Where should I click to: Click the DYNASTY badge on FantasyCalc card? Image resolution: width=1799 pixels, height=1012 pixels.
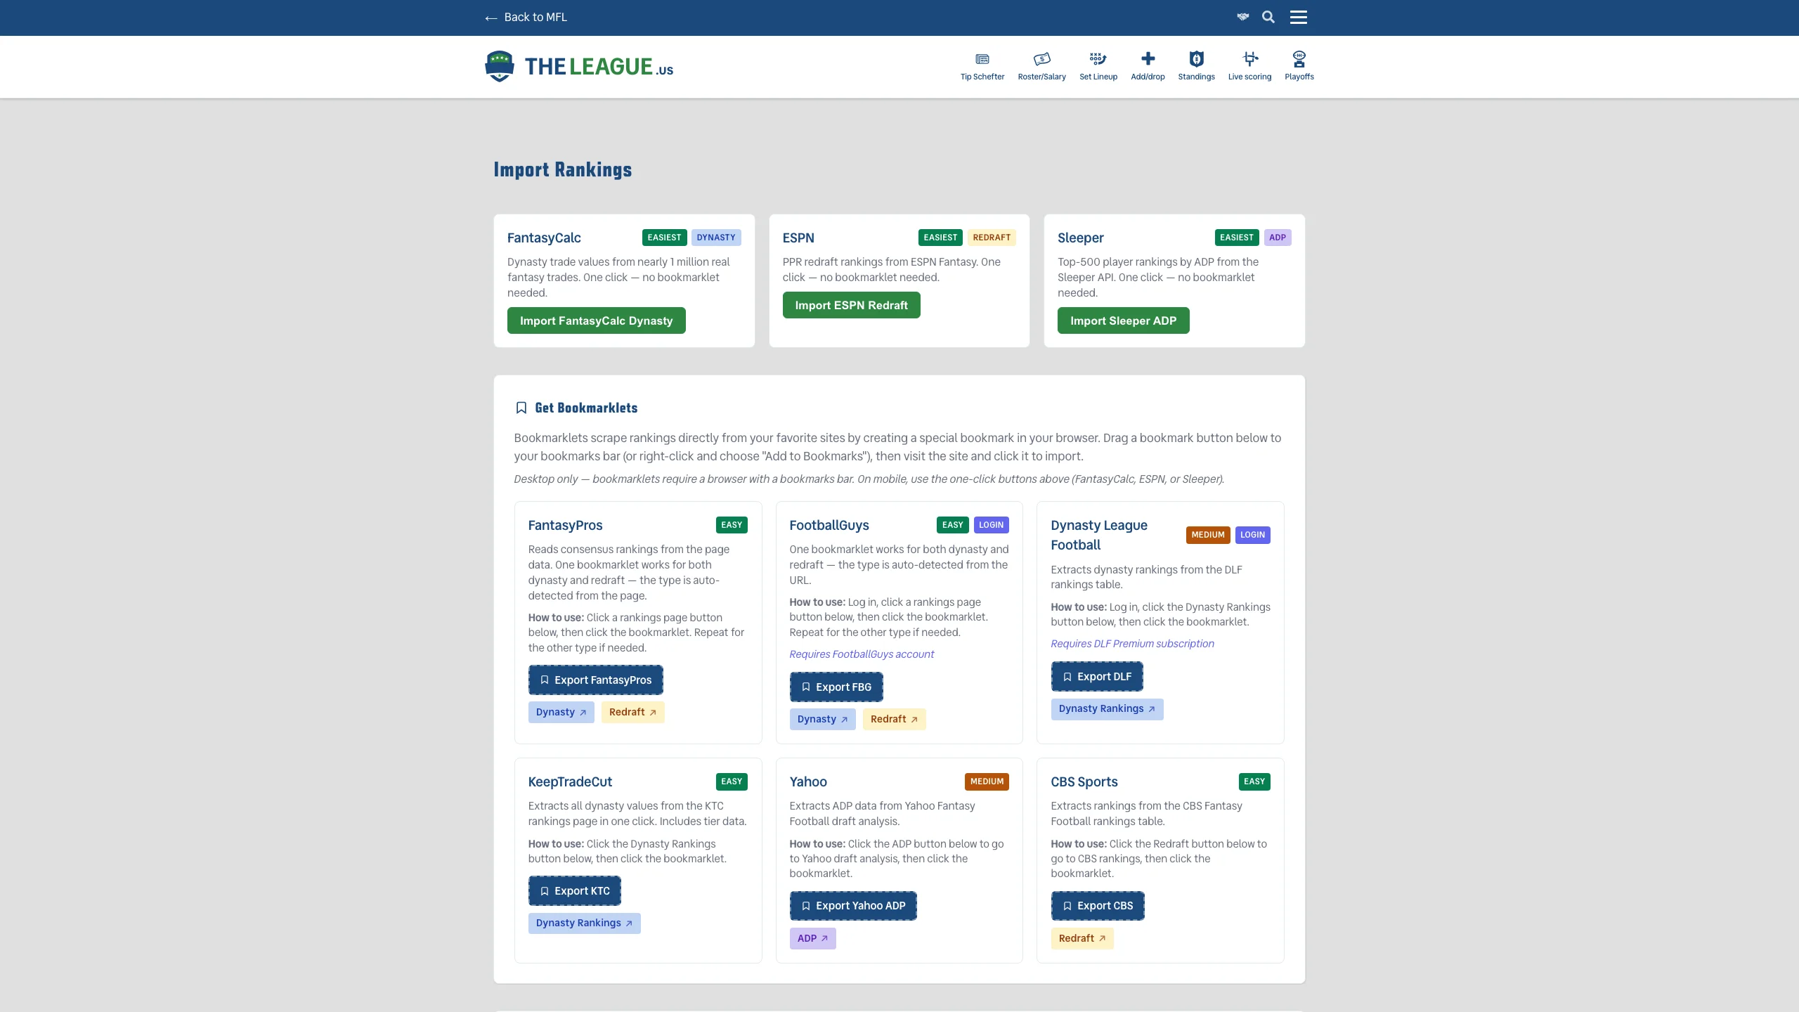click(x=716, y=238)
